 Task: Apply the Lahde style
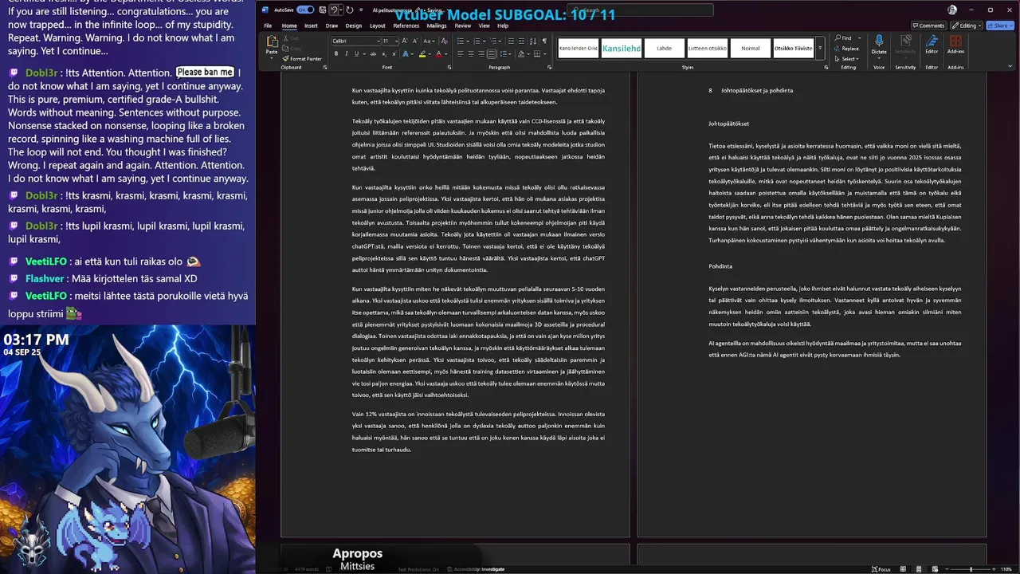pyautogui.click(x=664, y=48)
